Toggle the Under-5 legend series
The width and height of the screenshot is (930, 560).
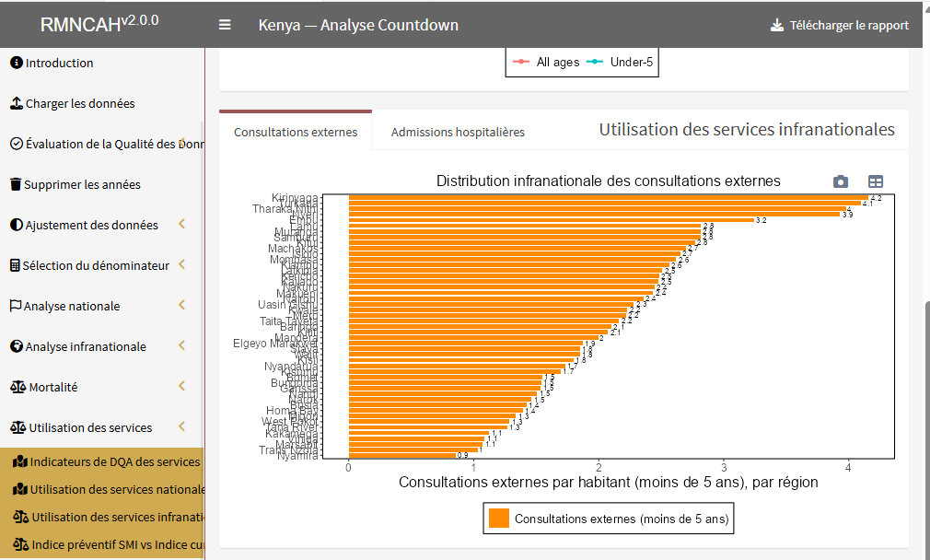[620, 62]
